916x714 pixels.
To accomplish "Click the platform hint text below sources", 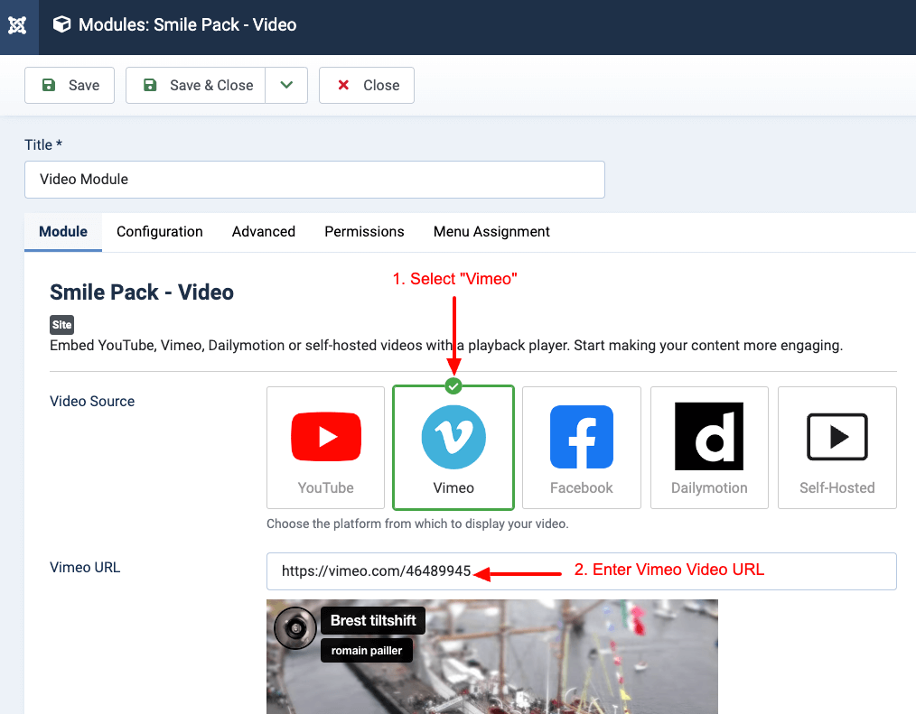I will click(417, 524).
